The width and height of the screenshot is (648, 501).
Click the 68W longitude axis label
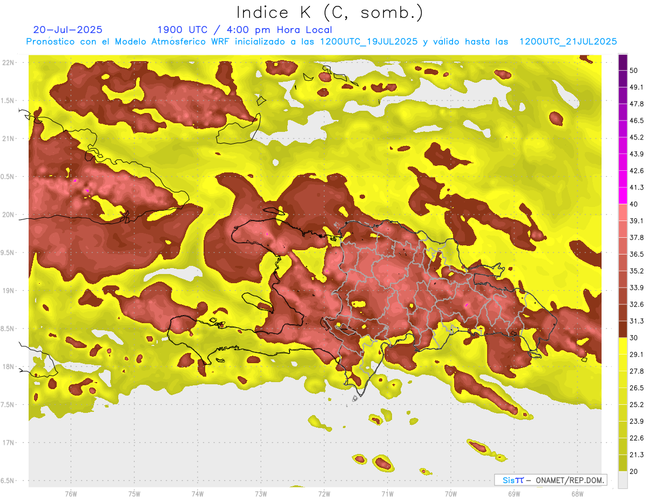pos(577,493)
